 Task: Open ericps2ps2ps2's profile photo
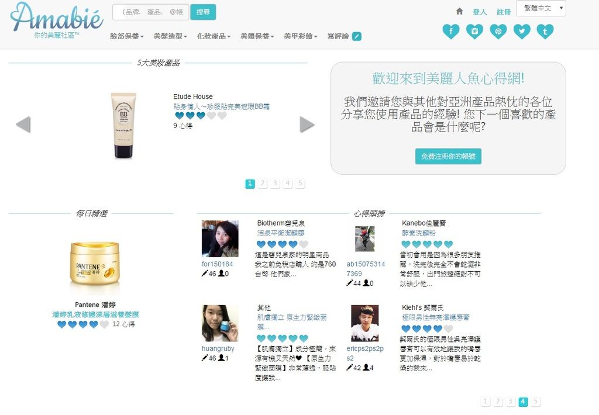point(365,323)
